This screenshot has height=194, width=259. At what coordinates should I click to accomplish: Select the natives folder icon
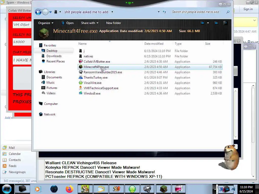(x=80, y=56)
